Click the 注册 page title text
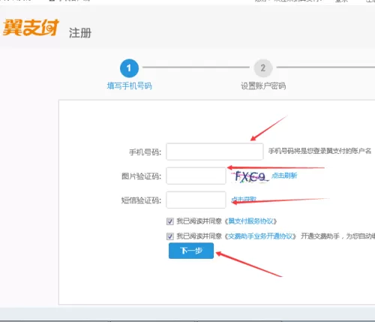 pyautogui.click(x=80, y=33)
